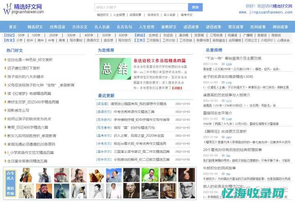This screenshot has height=202, width=295.
Task: Open 诸葛亮的历史故事与人物简介
Action: coord(227,95)
